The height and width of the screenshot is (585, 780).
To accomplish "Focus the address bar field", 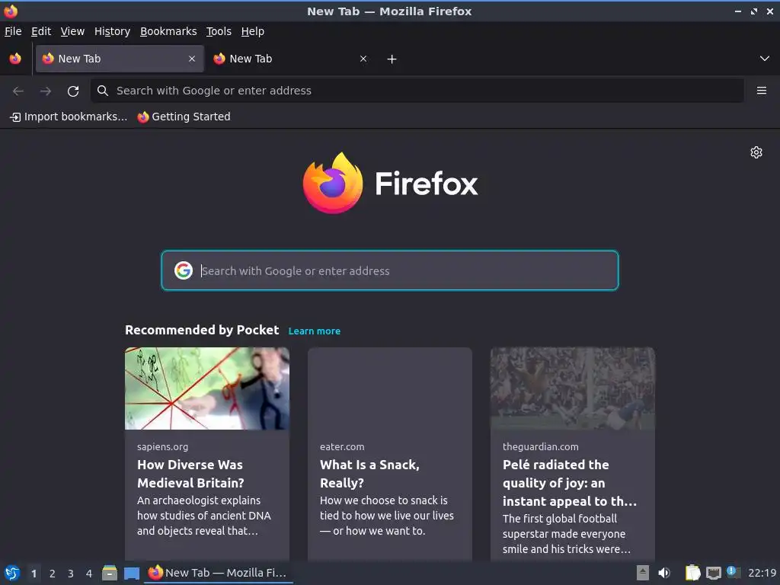I will 417,91.
